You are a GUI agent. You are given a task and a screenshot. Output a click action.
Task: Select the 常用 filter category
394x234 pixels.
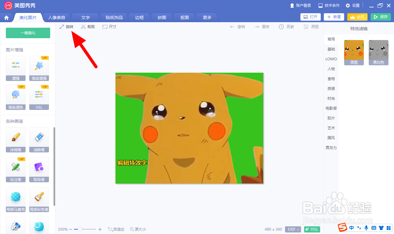331,39
